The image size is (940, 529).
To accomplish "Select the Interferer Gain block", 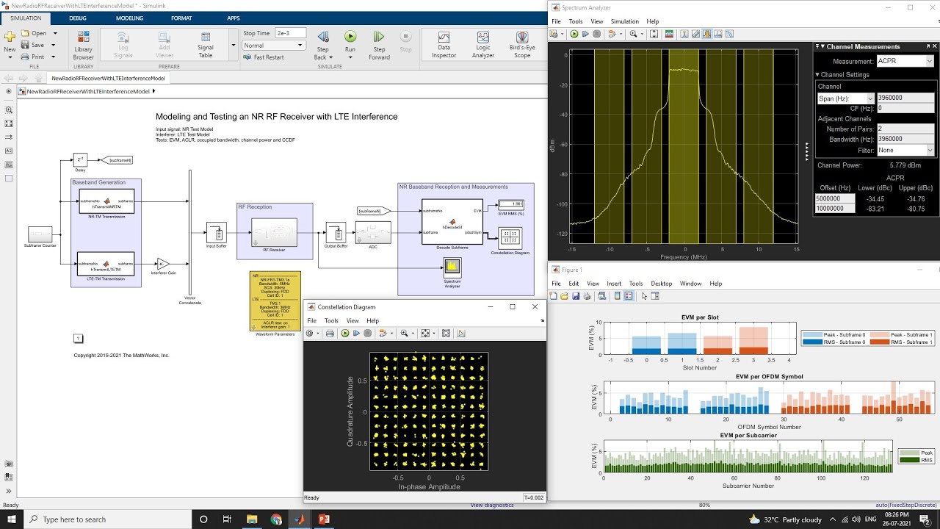I will [163, 264].
